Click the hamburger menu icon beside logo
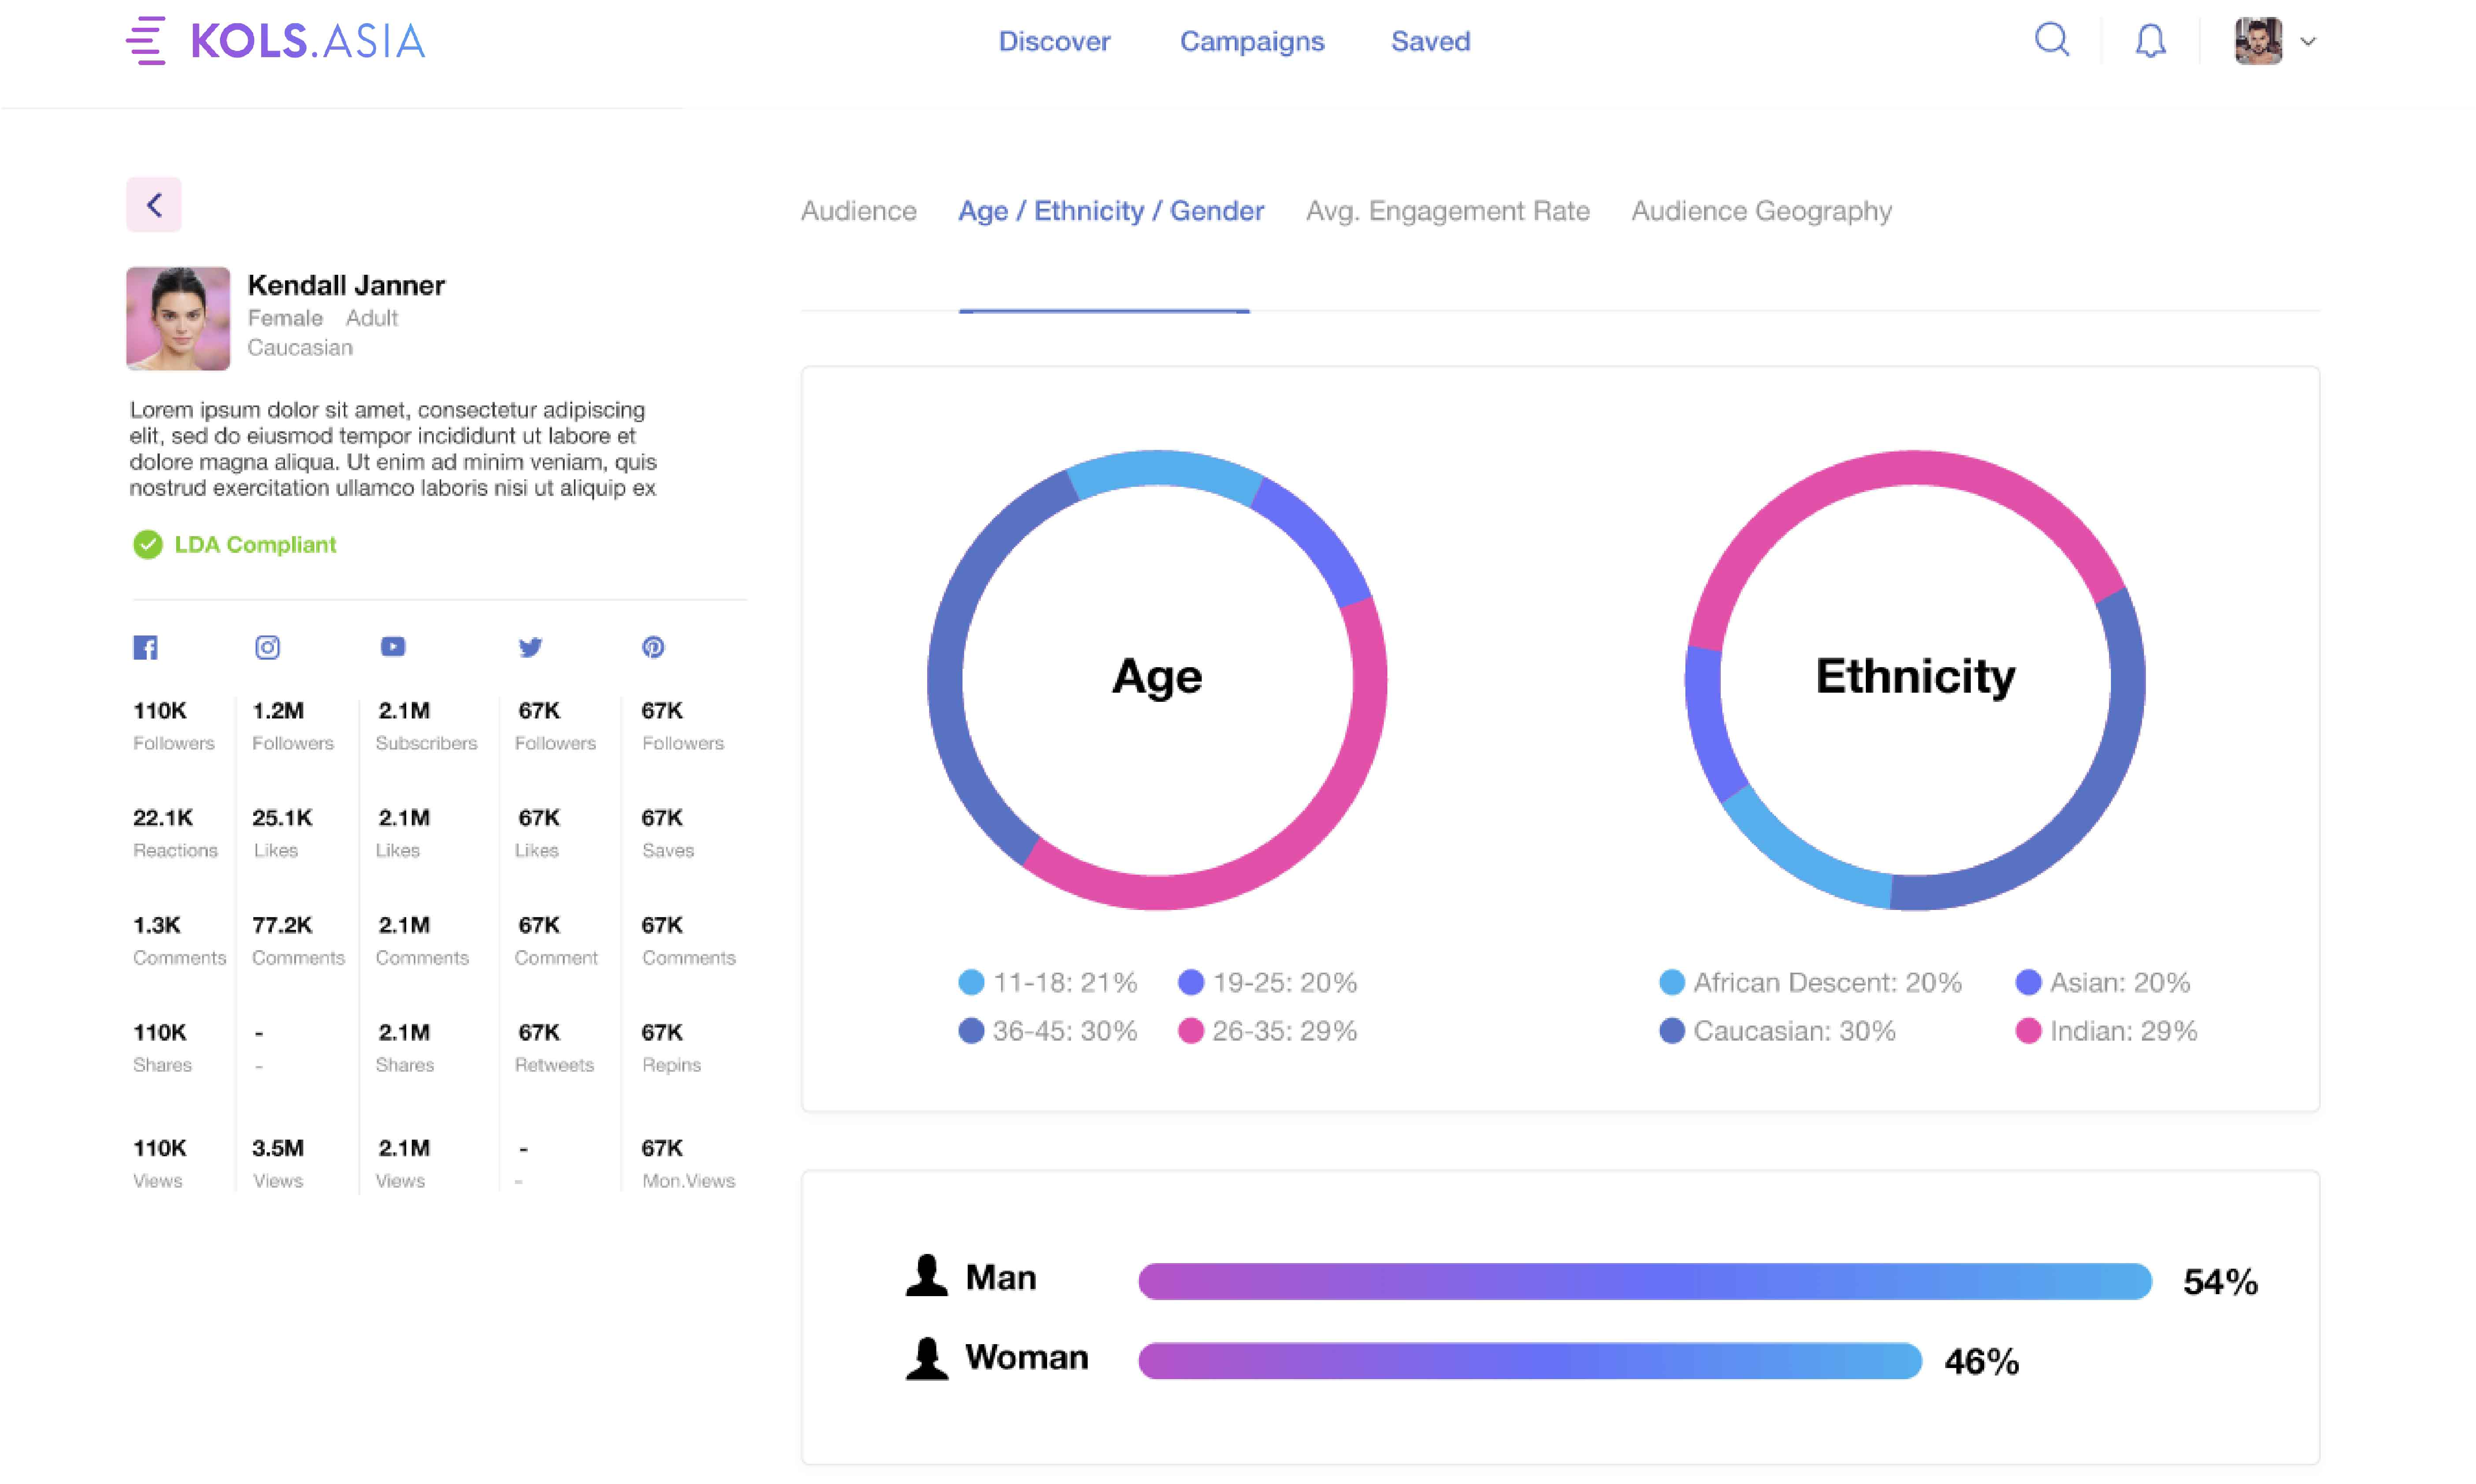Image resolution: width=2476 pixels, height=1484 pixels. 146,41
